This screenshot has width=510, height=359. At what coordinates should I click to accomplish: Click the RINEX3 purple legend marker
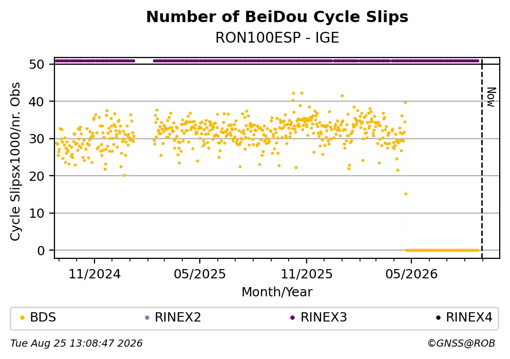tap(292, 318)
